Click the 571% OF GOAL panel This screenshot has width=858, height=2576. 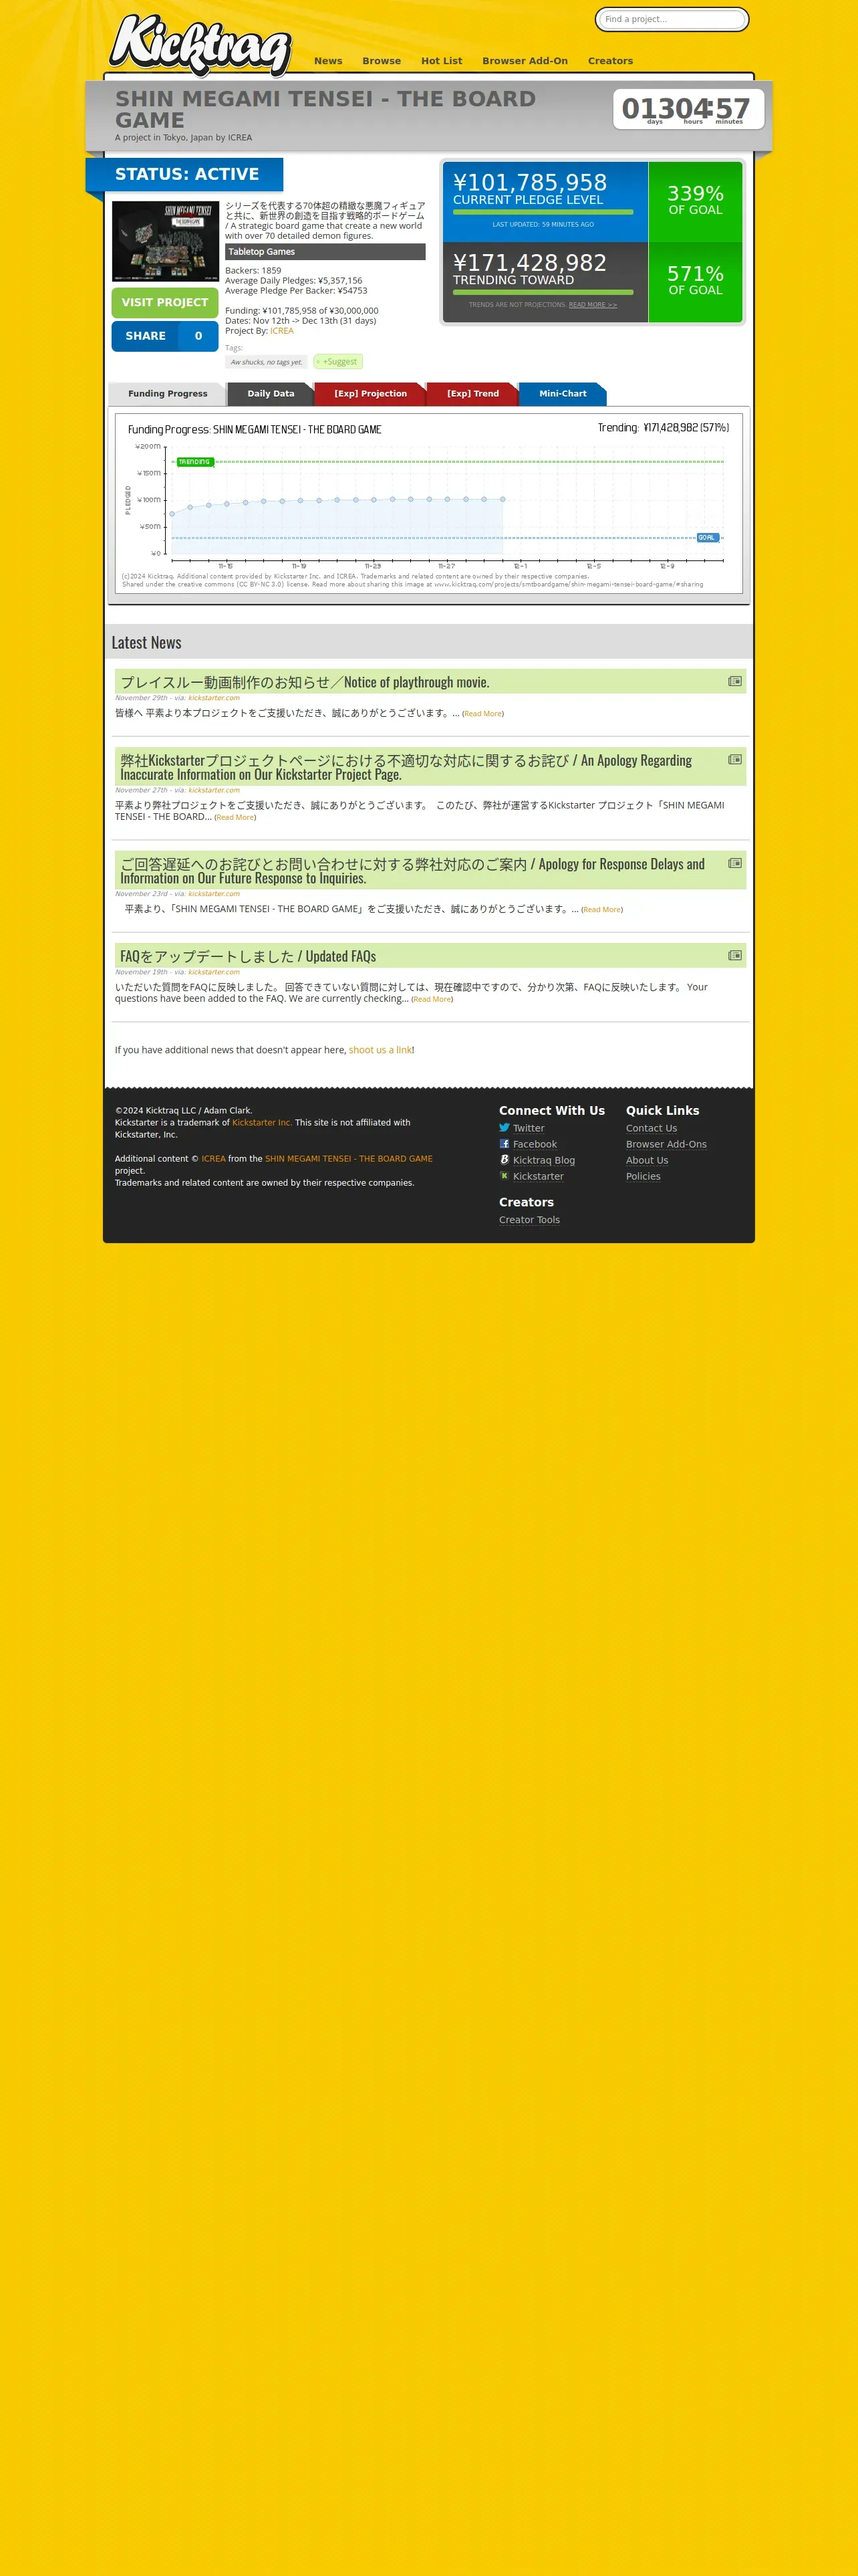click(695, 281)
